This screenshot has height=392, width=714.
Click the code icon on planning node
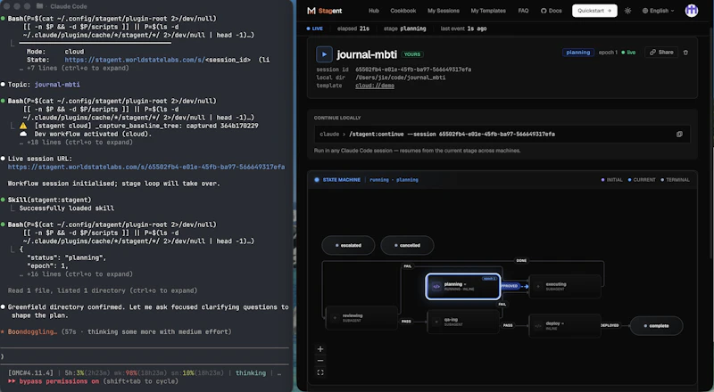pyautogui.click(x=436, y=287)
